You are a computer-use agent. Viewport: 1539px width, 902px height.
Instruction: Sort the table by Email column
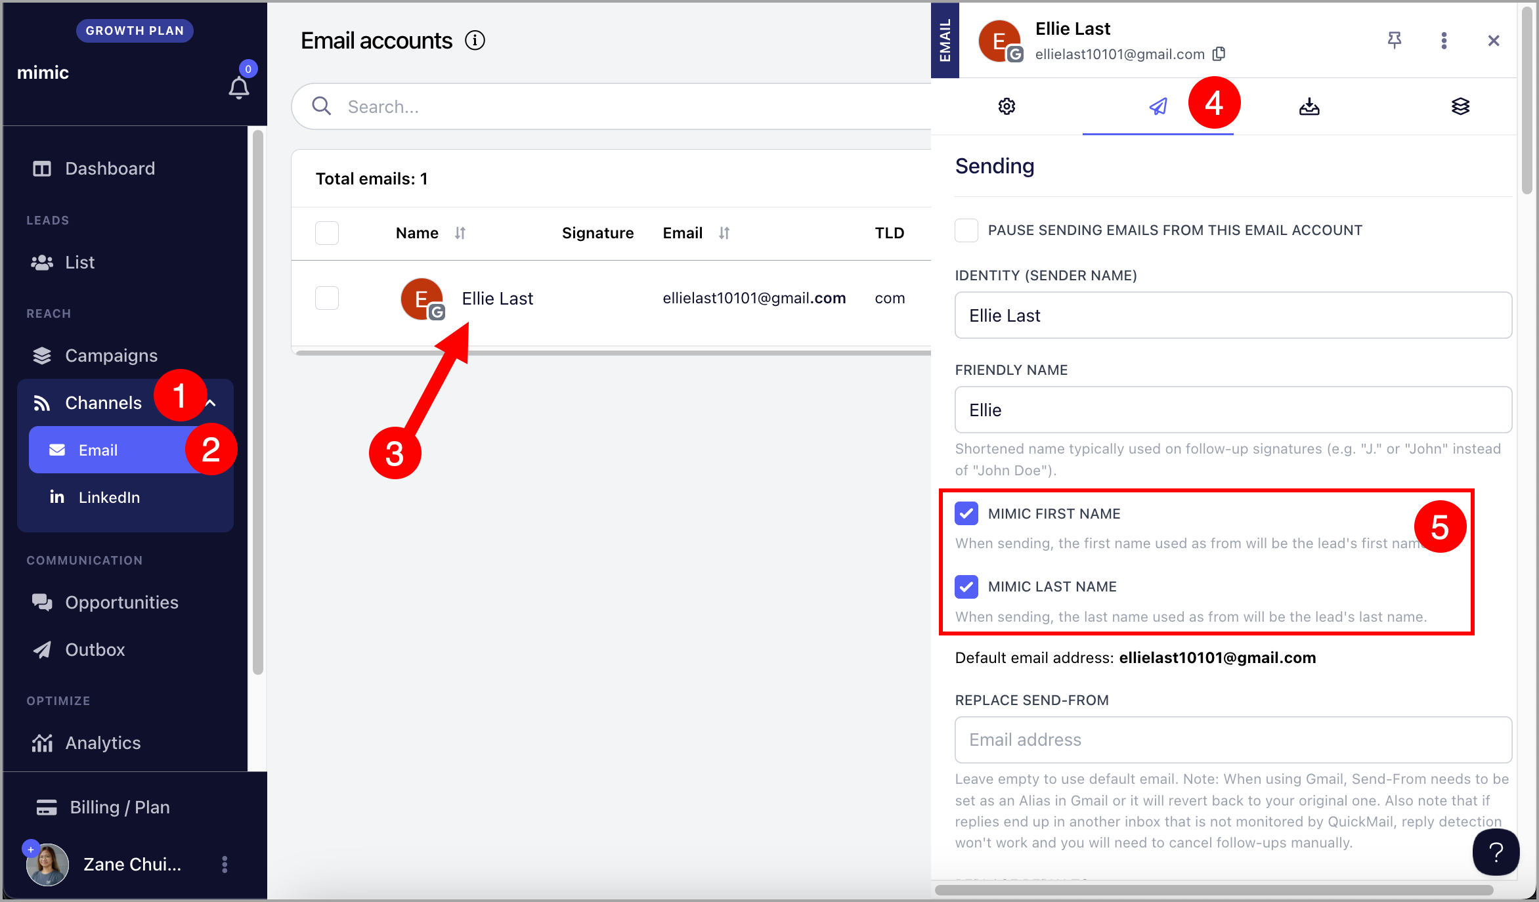724,233
